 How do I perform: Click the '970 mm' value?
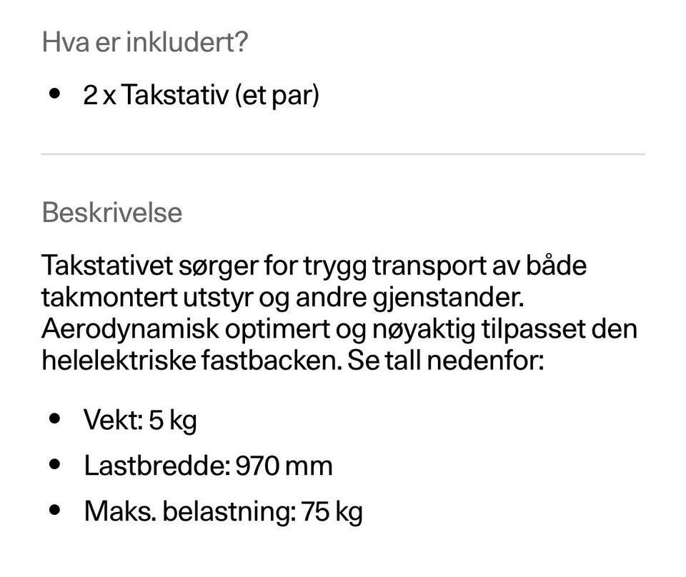(284, 466)
